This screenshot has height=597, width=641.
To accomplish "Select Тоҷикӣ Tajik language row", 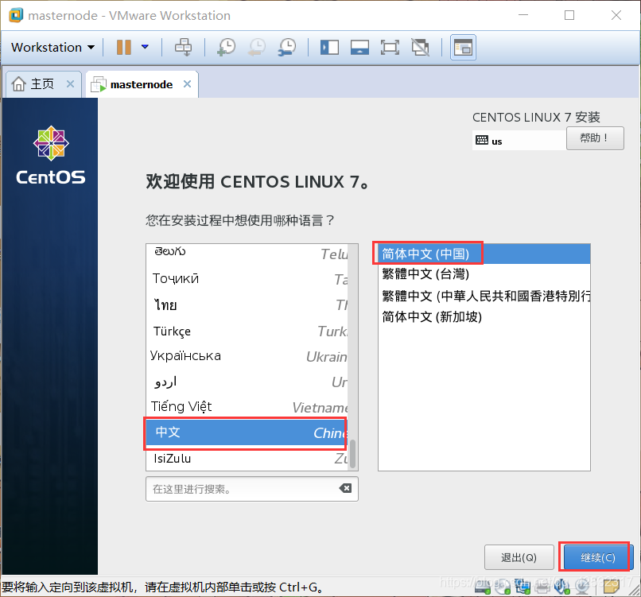I will [x=247, y=279].
